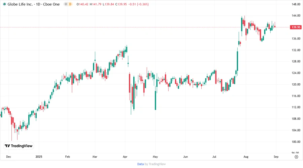
Task: Click 'by TradingView' attribution text
Action: (155, 164)
